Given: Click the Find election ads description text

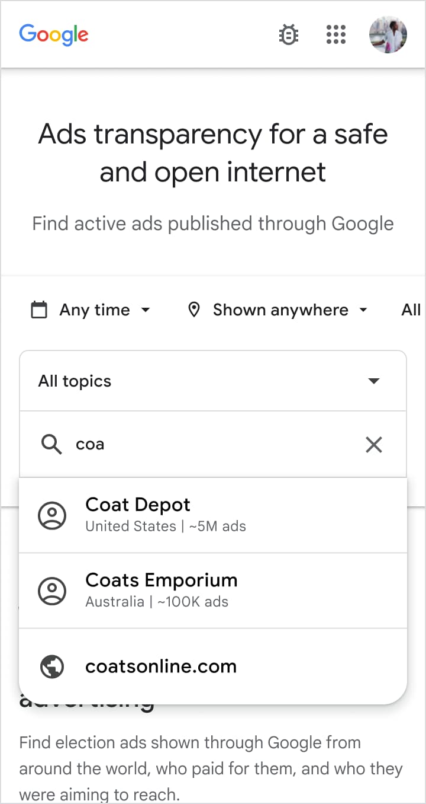Looking at the screenshot, I should (211, 768).
